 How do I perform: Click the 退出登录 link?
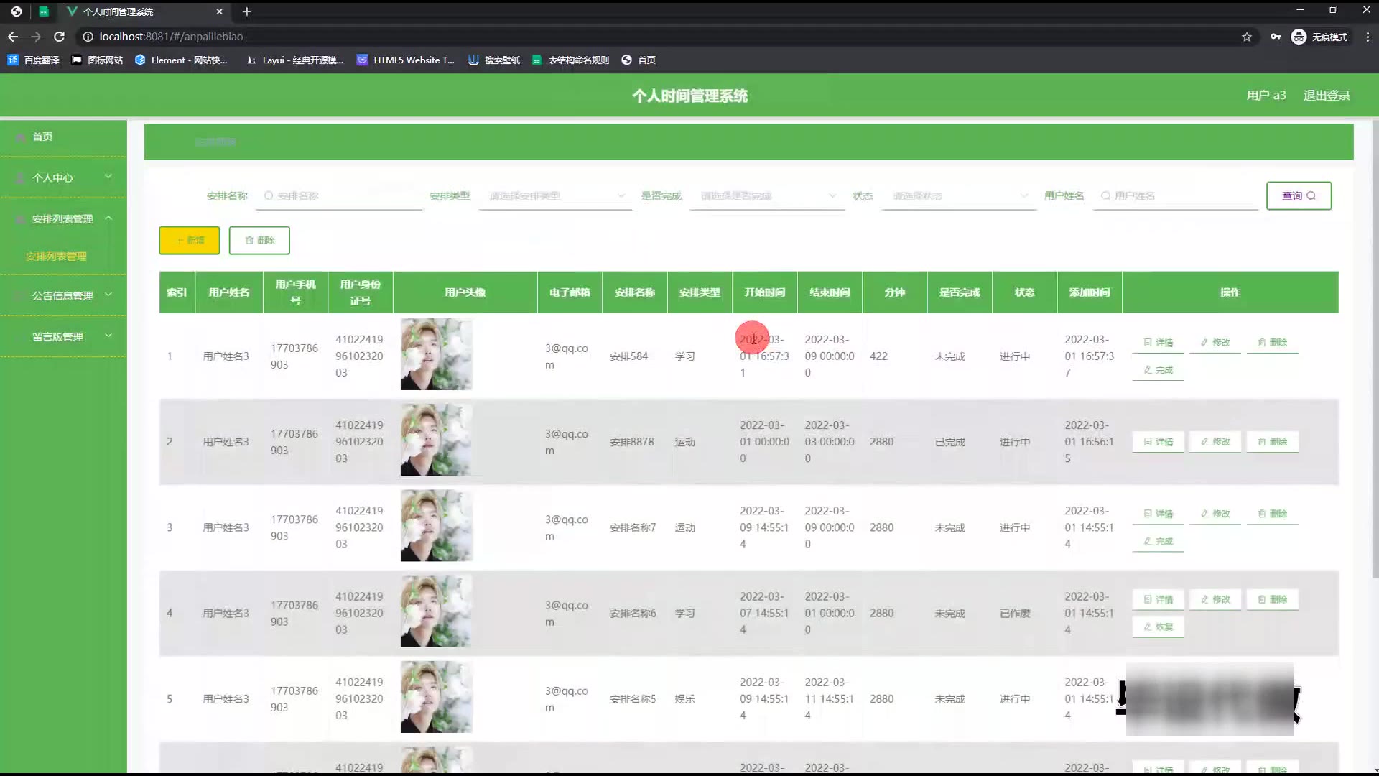(1327, 96)
